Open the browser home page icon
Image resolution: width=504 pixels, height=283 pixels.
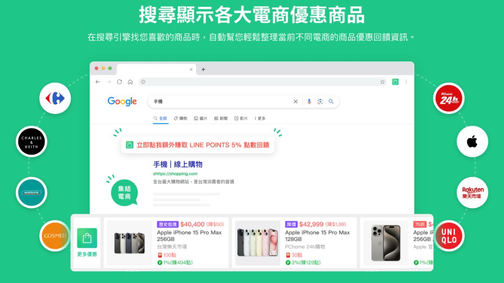tap(130, 82)
